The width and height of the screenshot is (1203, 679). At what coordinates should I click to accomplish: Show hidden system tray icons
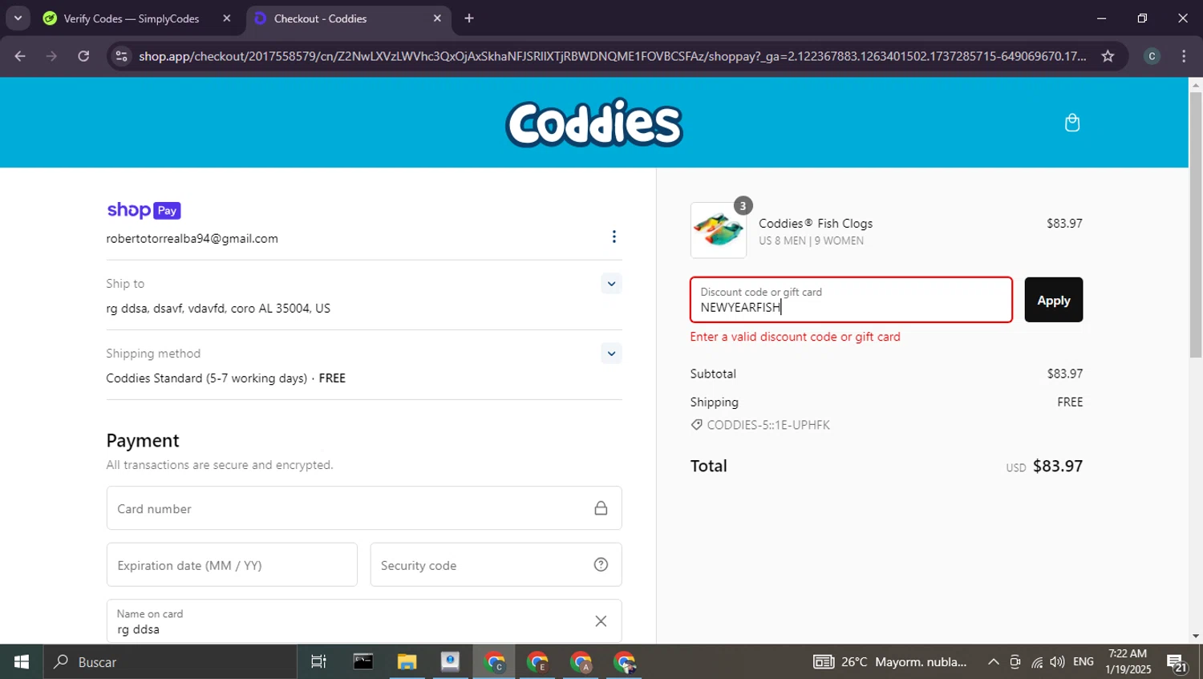[x=993, y=661]
